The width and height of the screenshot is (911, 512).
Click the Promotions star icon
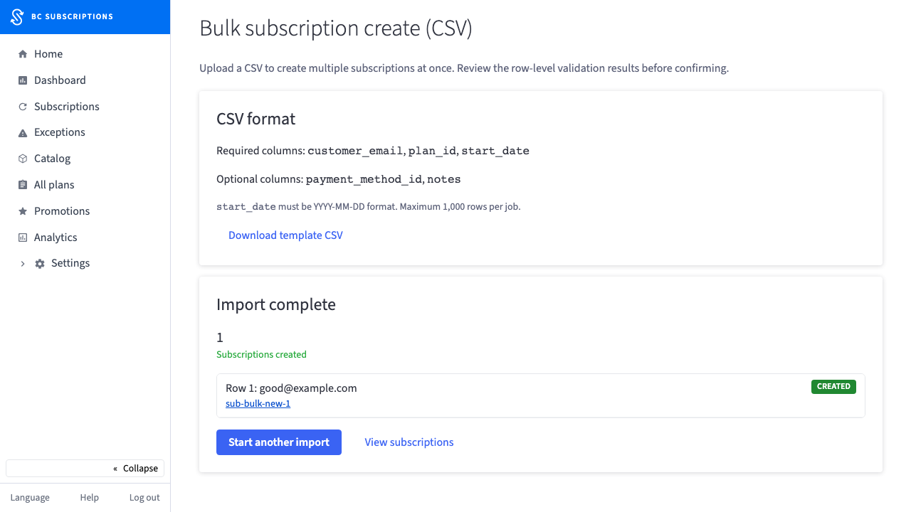(x=23, y=211)
